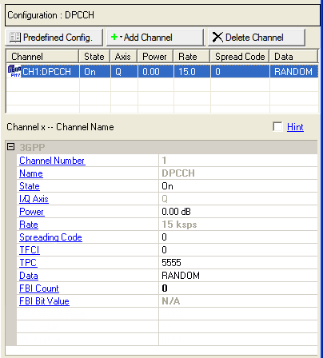Edit the TPC value 5555

point(238,263)
